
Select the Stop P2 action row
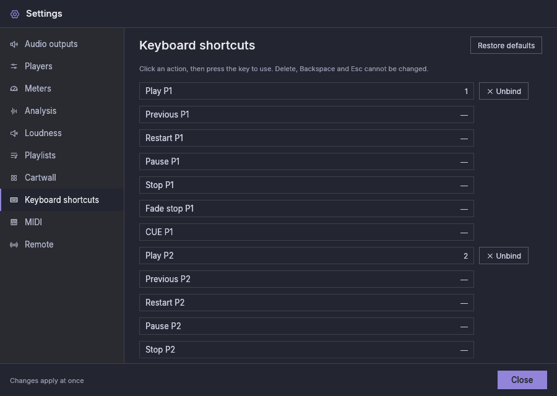click(x=306, y=350)
